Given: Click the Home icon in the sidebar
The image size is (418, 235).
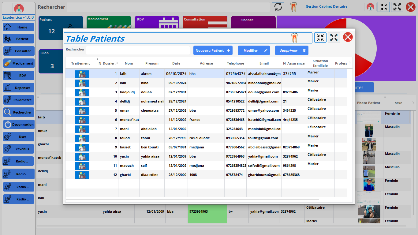Looking at the screenshot, I should pos(7,27).
